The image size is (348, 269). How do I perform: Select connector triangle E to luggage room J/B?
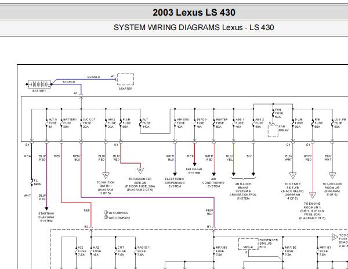point(332,175)
